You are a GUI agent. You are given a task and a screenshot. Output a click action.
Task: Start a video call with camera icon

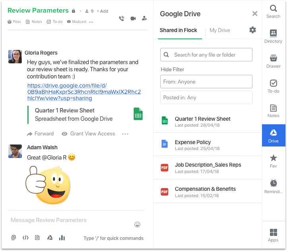133,19
